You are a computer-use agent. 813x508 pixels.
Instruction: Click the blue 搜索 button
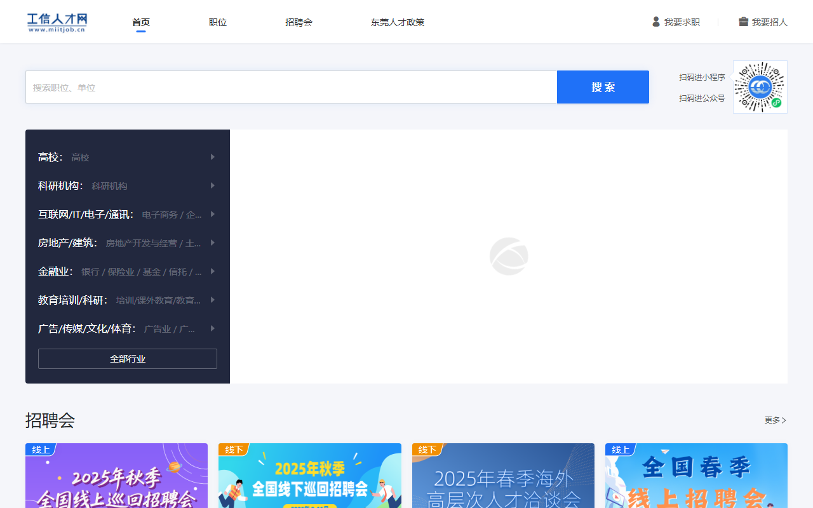click(603, 87)
